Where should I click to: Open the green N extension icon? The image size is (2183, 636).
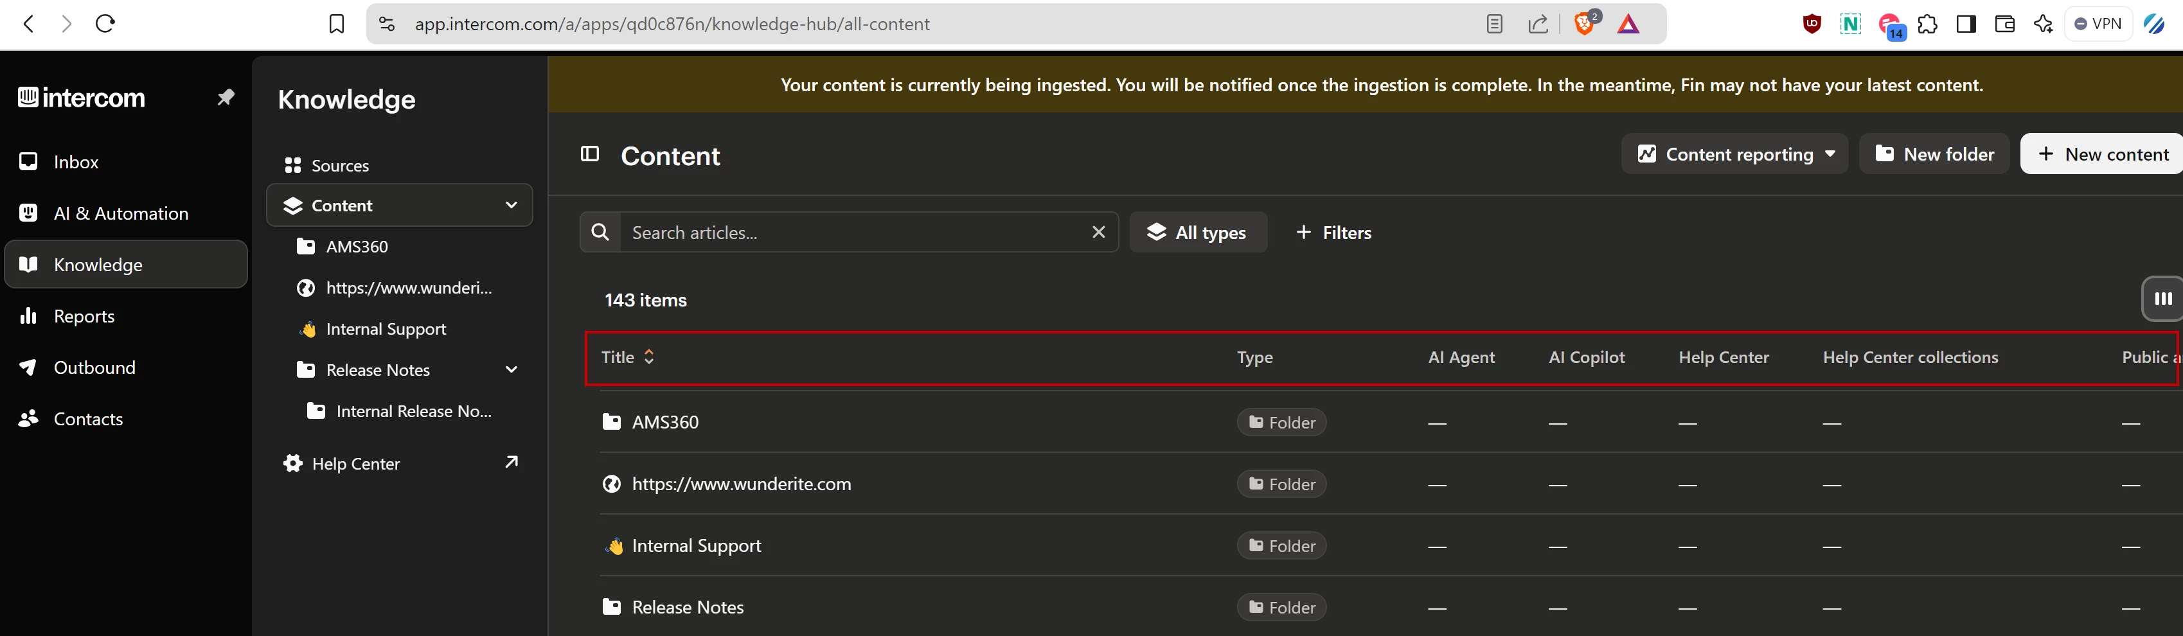1851,24
